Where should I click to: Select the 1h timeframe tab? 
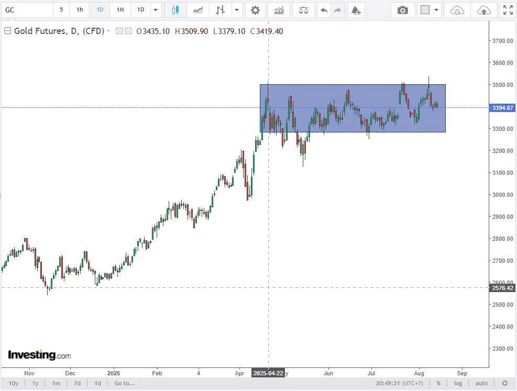point(80,10)
